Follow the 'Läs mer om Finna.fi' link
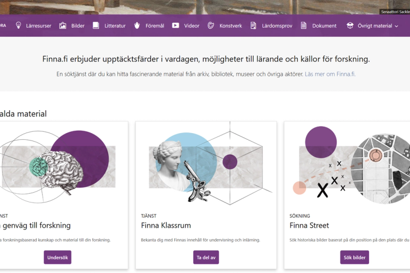This screenshot has width=410, height=273. tap(330, 74)
